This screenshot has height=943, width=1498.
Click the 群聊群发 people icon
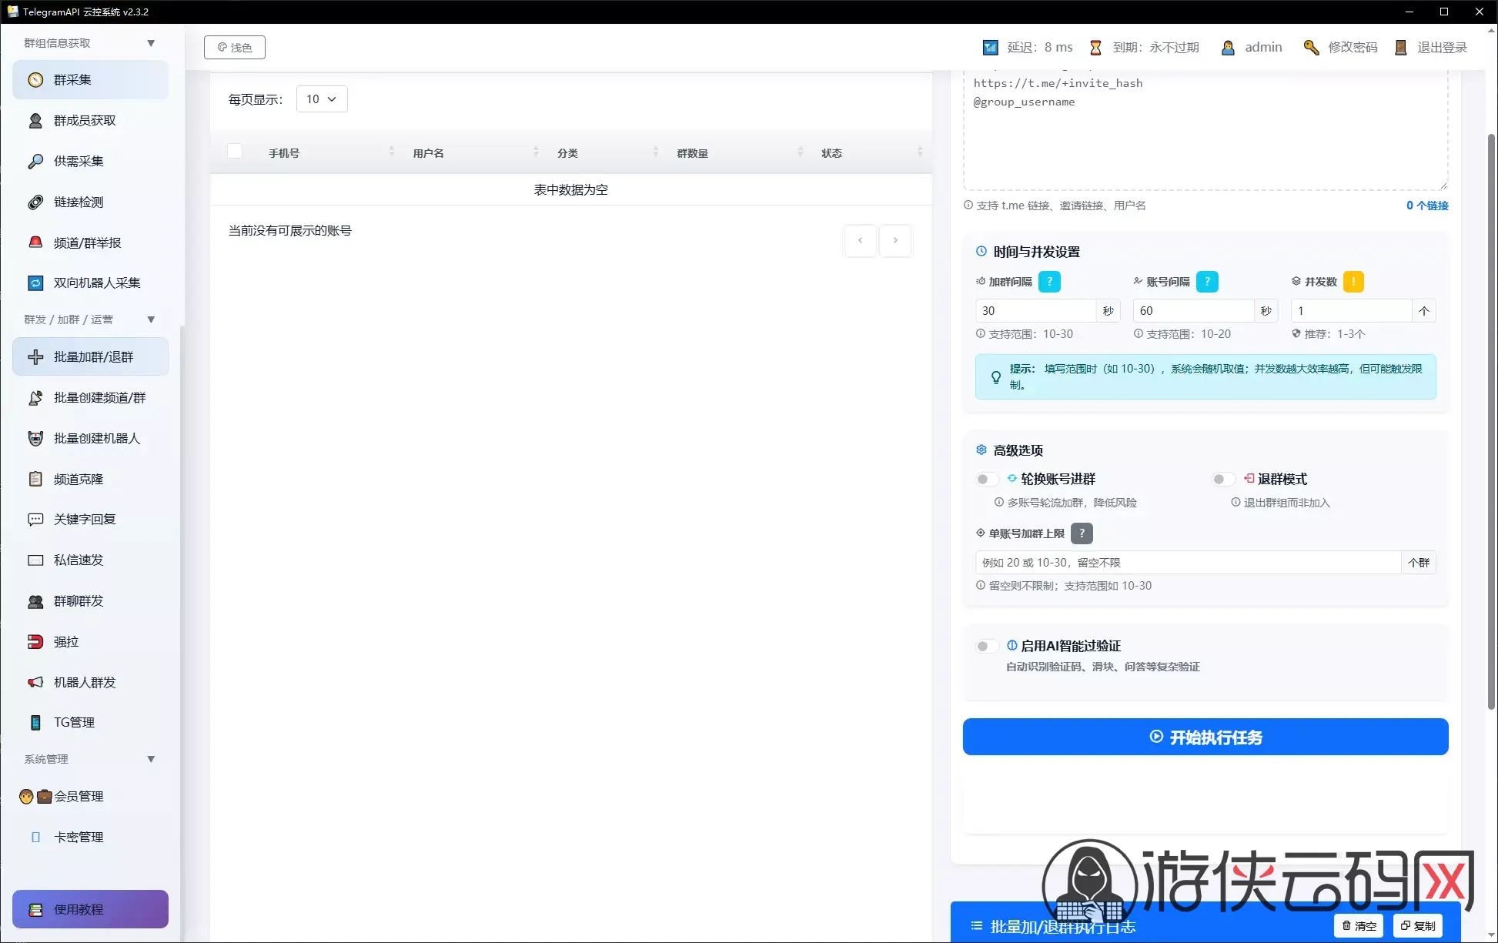pos(35,601)
